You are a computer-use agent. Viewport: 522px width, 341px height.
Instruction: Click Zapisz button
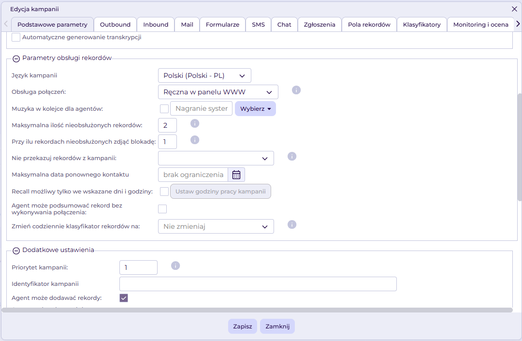(243, 326)
